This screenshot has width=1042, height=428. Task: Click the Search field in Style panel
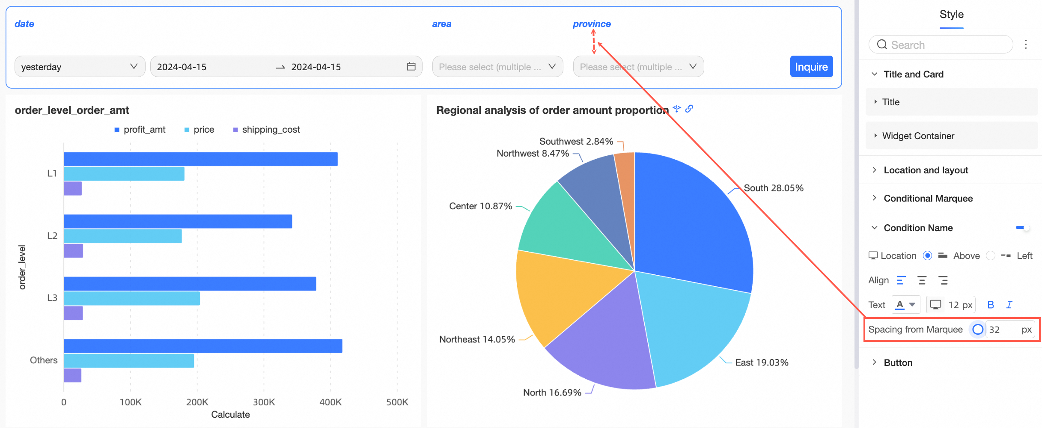tap(941, 45)
